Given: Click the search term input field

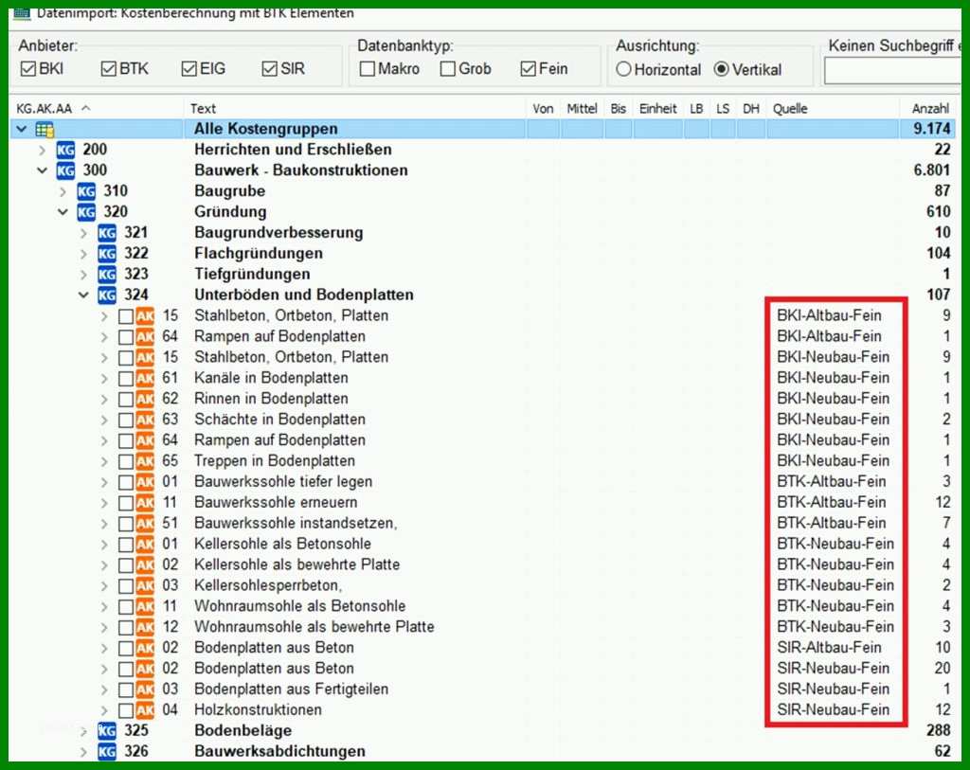Looking at the screenshot, I should 892,72.
